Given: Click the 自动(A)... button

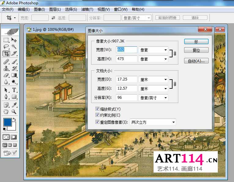Looking at the screenshot, I should click(x=196, y=61).
